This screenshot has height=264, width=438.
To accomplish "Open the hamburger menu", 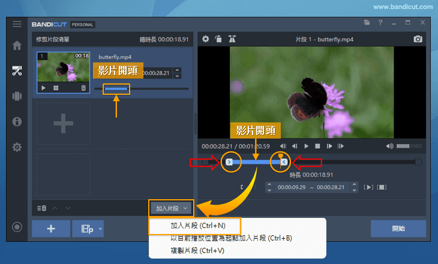I will [x=17, y=24].
